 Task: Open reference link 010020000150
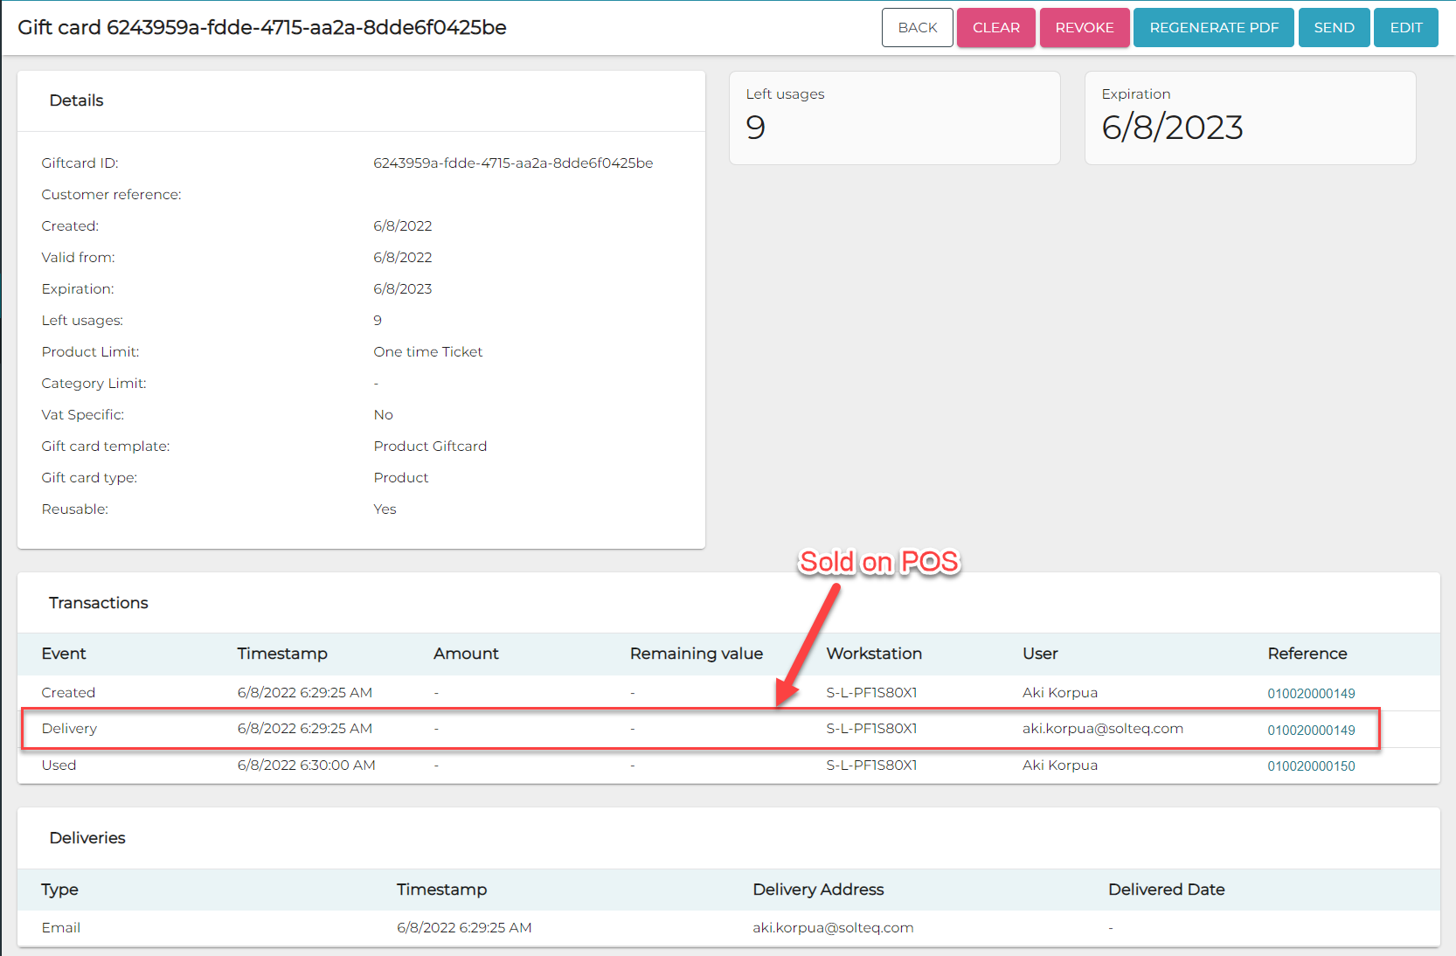1311,766
